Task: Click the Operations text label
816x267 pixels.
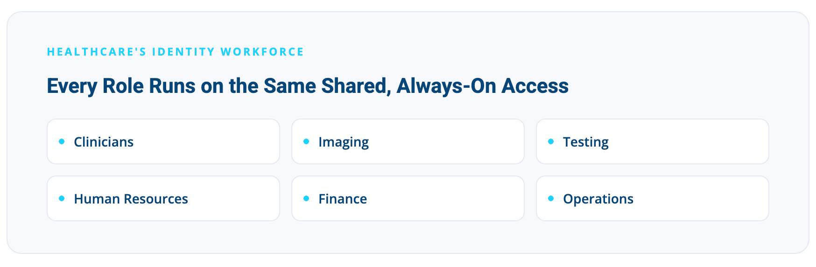Action: (598, 200)
